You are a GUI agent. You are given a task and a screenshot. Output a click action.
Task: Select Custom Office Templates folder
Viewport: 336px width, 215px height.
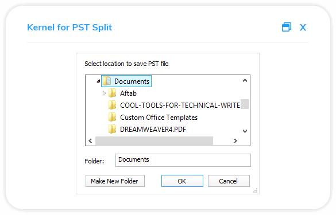click(159, 118)
